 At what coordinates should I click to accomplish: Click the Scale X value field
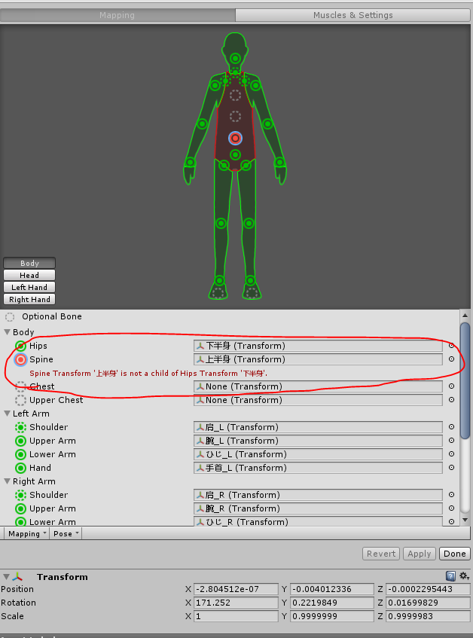point(236,616)
